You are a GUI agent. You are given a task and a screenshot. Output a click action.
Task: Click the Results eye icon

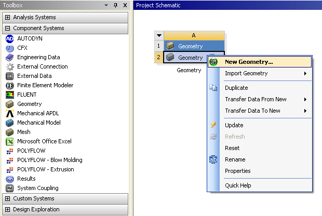[x=10, y=179]
